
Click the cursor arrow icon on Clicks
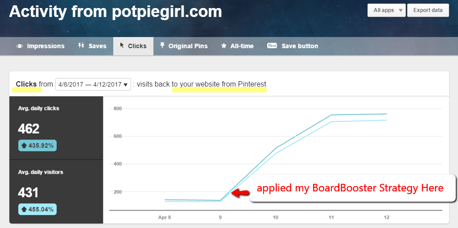click(x=122, y=46)
